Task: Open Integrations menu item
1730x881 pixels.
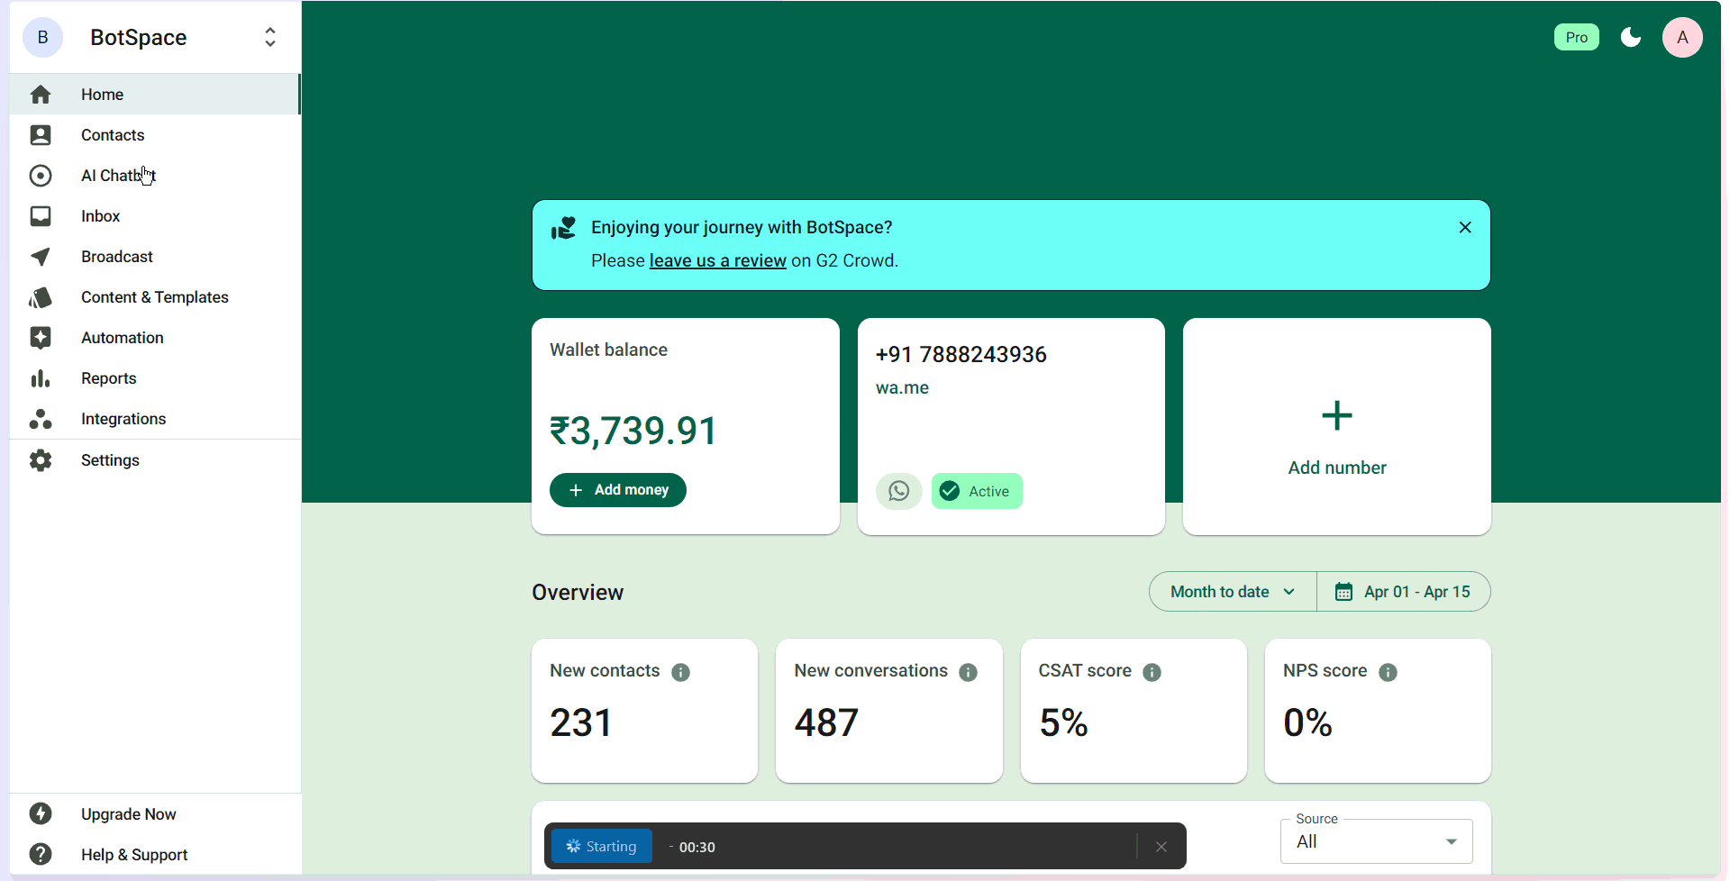Action: point(155,419)
